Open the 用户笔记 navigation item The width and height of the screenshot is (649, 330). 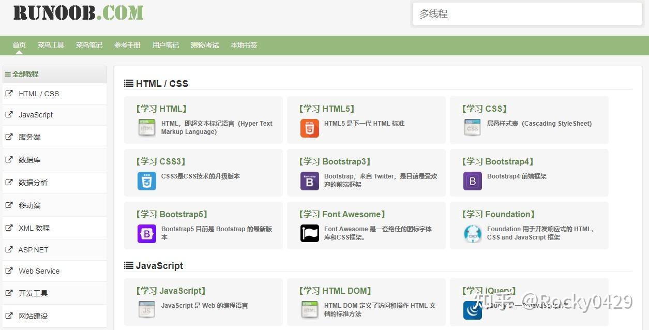coord(165,45)
